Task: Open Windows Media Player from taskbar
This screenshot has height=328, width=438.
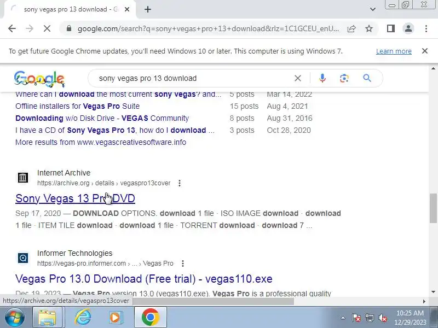Action: coord(115,318)
